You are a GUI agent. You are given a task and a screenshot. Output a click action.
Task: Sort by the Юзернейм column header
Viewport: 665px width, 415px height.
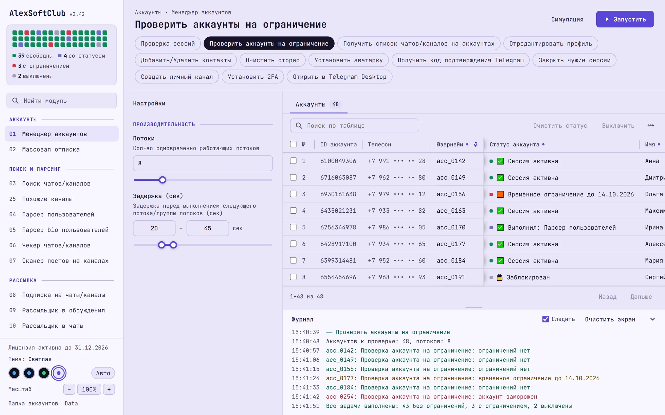[x=450, y=144]
